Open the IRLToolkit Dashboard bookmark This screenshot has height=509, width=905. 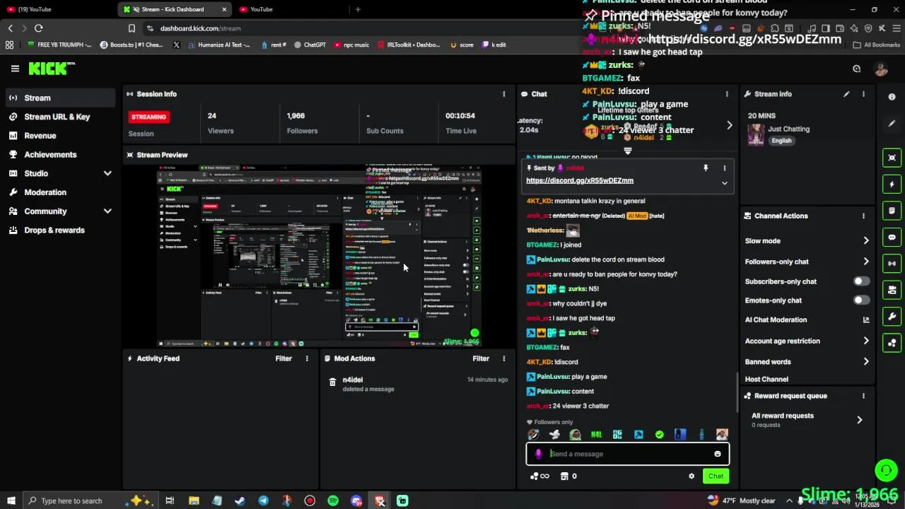click(x=409, y=45)
